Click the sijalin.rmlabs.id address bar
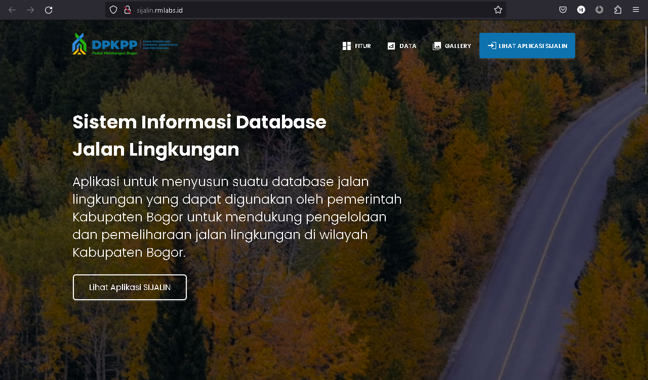The width and height of the screenshot is (648, 380). point(304,10)
